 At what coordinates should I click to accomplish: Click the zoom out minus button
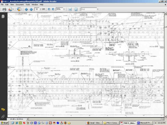click(49, 9)
